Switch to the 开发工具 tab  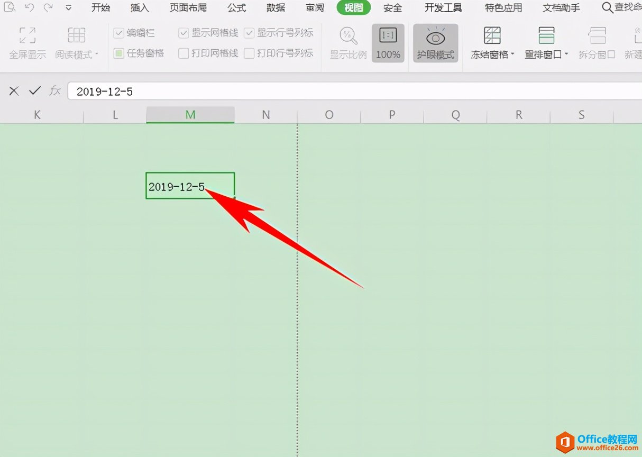coord(443,8)
